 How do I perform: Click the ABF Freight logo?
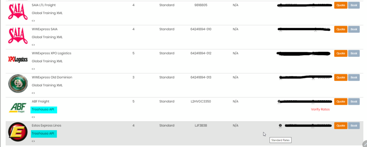point(18,108)
